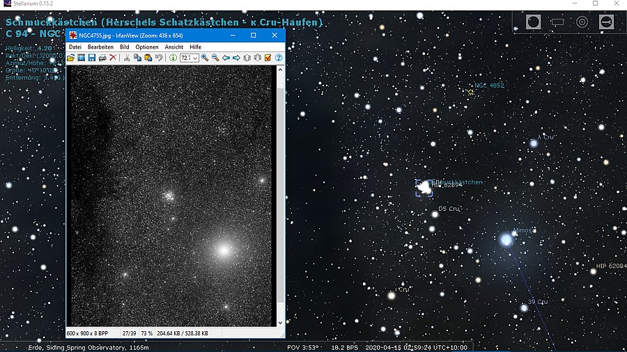Viewport: 627px width, 352px height.
Task: Print the image using the printer icon
Action: pyautogui.click(x=102, y=58)
